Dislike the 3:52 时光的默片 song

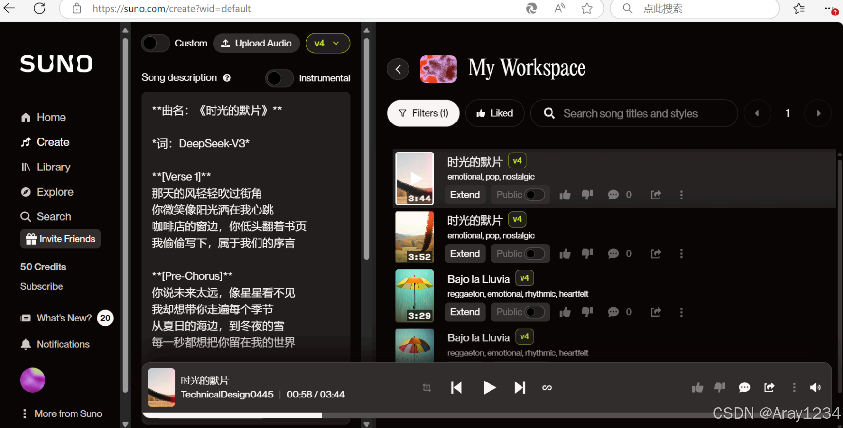coord(587,254)
